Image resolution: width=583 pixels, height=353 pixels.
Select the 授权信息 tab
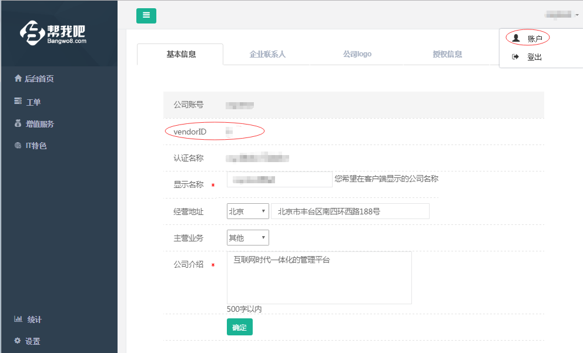coord(447,54)
